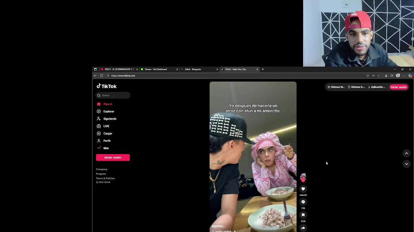Go to previous video with up chevron
414x232 pixels.
(x=407, y=153)
